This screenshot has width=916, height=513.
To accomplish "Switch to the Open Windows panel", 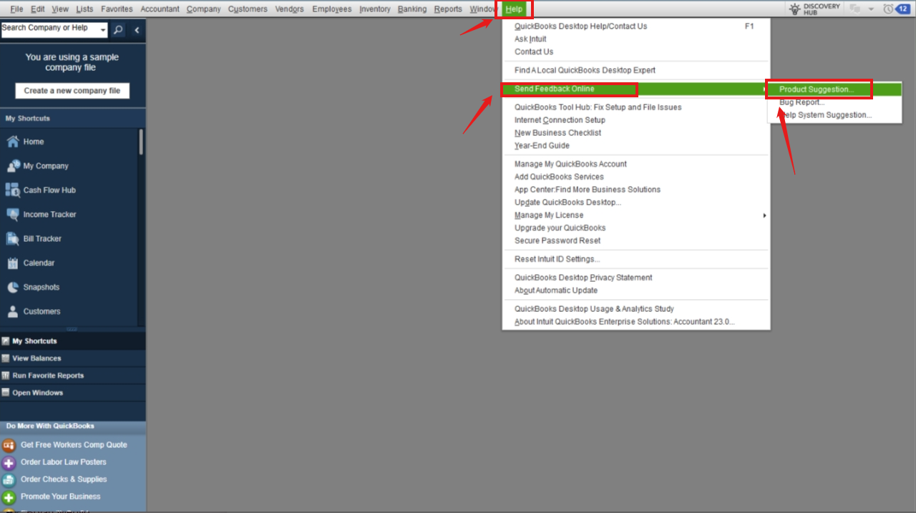I will click(x=73, y=393).
